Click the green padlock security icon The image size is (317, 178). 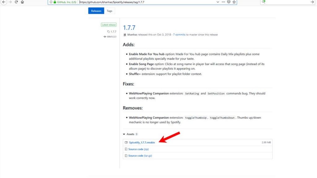(55, 2)
